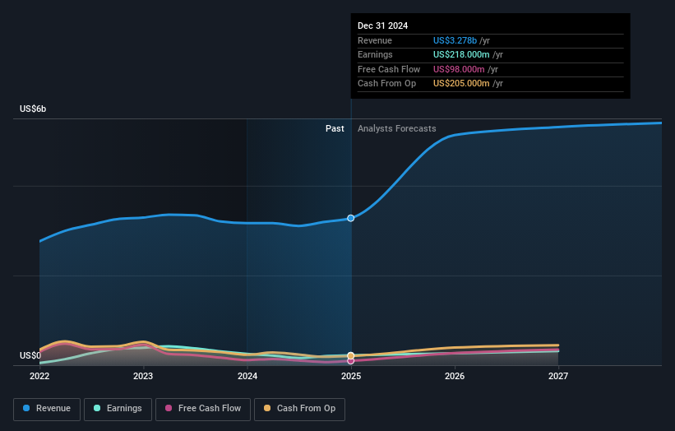Toggle the Free Cash Flow legend button

tap(203, 409)
